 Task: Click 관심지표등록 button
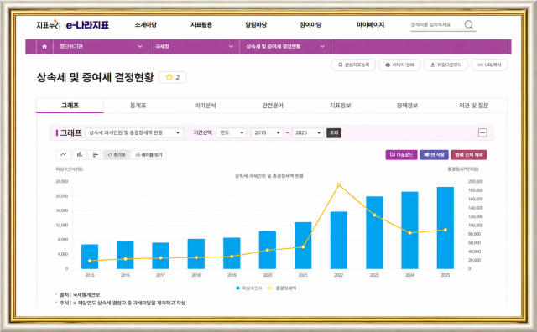(x=353, y=65)
